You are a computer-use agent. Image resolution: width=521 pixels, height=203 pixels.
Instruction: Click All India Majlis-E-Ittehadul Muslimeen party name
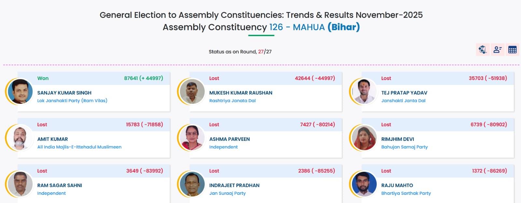[79, 147]
